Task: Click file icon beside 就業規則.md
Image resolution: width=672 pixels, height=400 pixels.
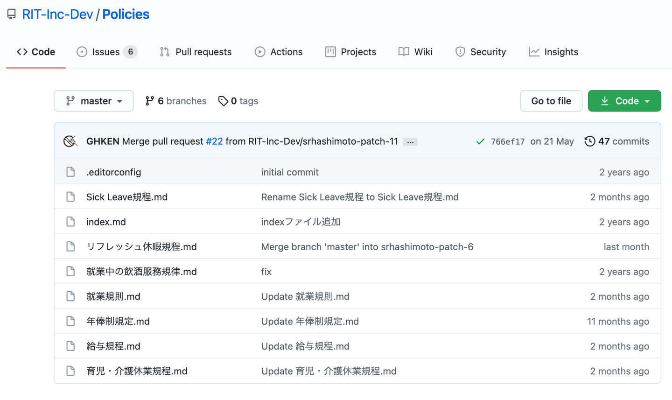Action: (x=70, y=296)
